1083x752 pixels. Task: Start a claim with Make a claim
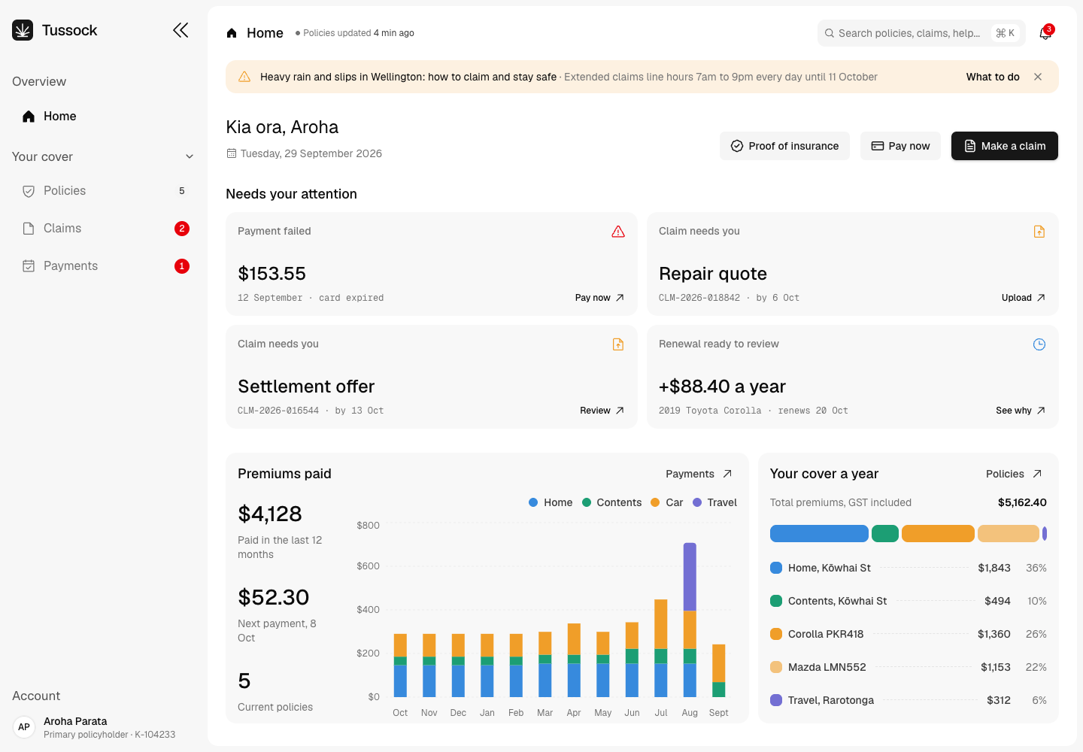[x=1005, y=146]
